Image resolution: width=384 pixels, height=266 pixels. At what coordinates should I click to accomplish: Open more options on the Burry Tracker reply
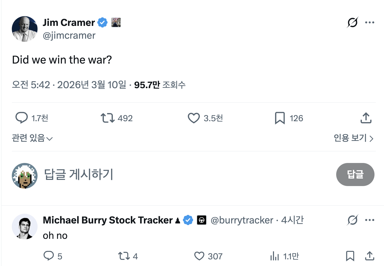point(370,220)
